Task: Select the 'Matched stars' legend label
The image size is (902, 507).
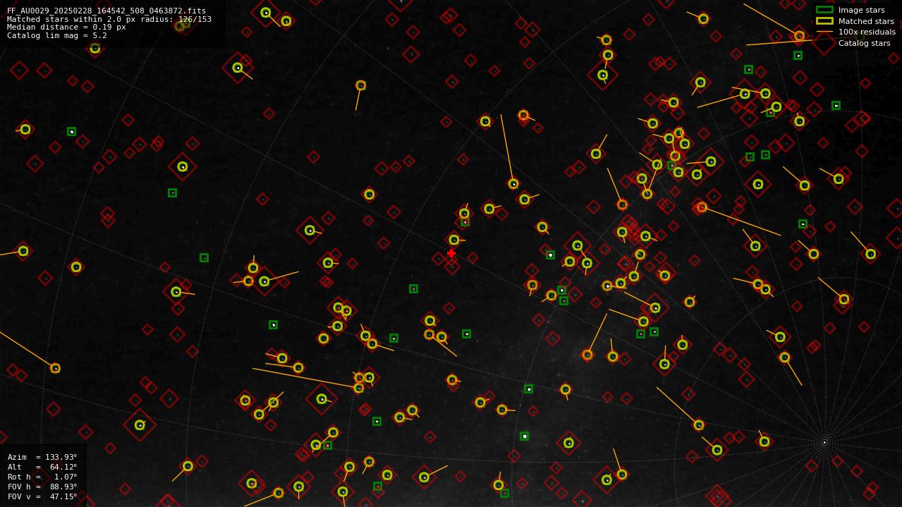Action: (866, 21)
